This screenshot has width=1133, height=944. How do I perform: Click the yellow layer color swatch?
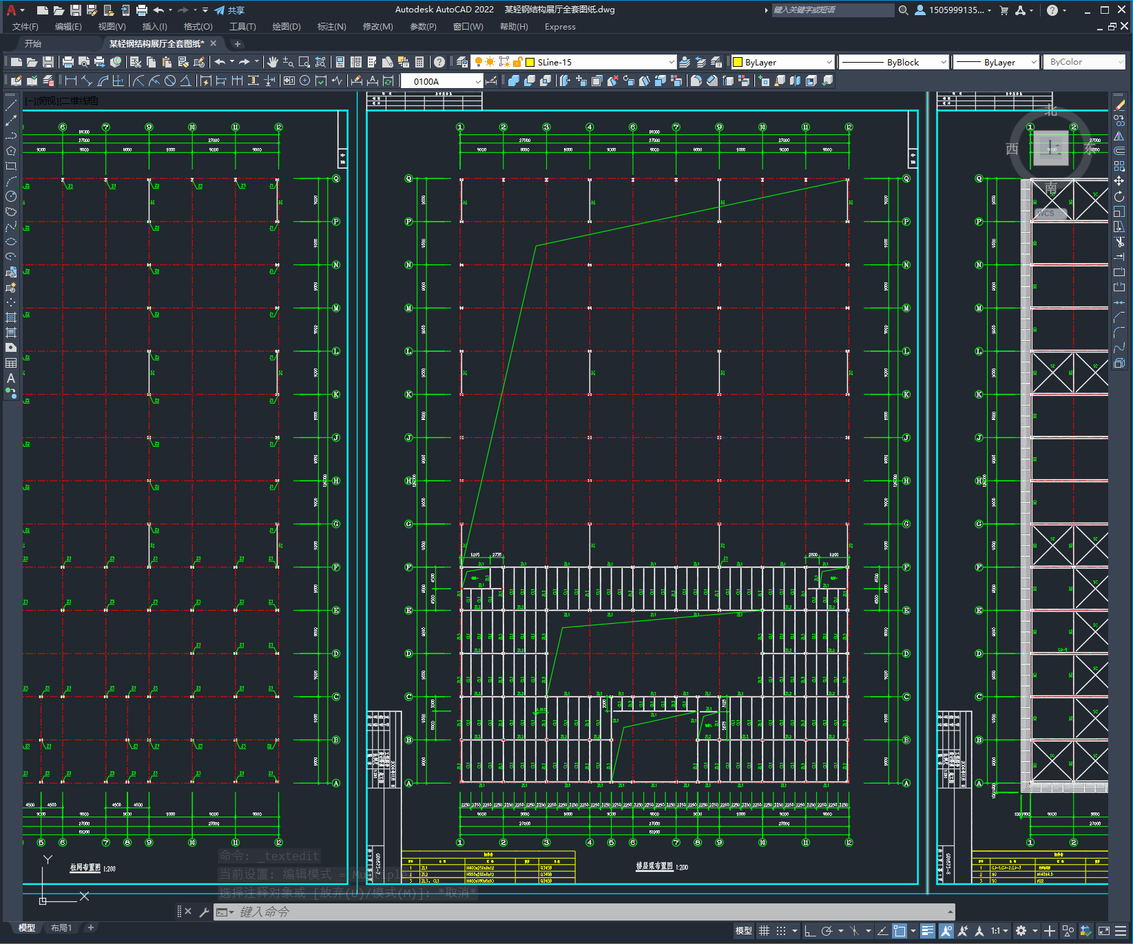[x=530, y=62]
